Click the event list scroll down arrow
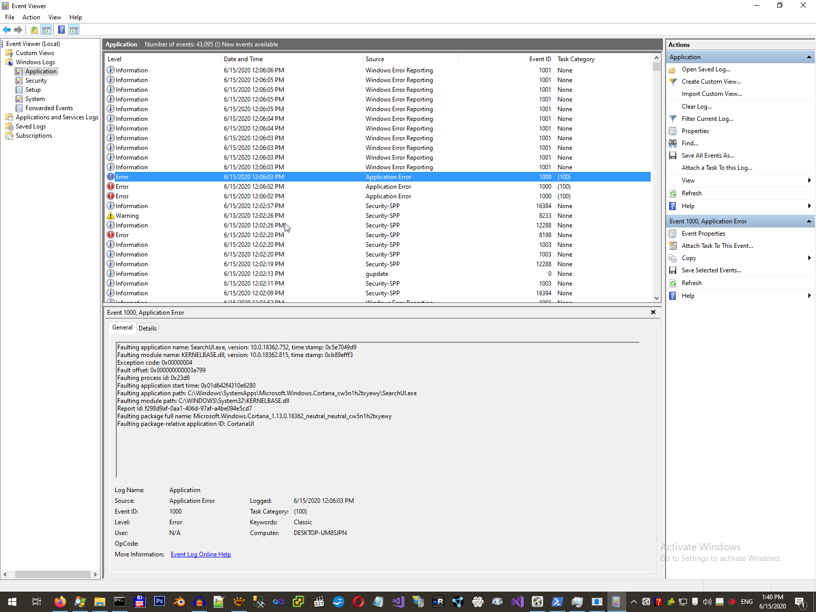 (x=656, y=298)
